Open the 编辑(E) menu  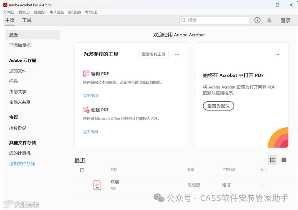24,12
